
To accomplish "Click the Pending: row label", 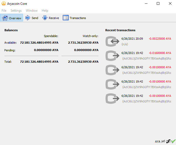I will 10,50.
